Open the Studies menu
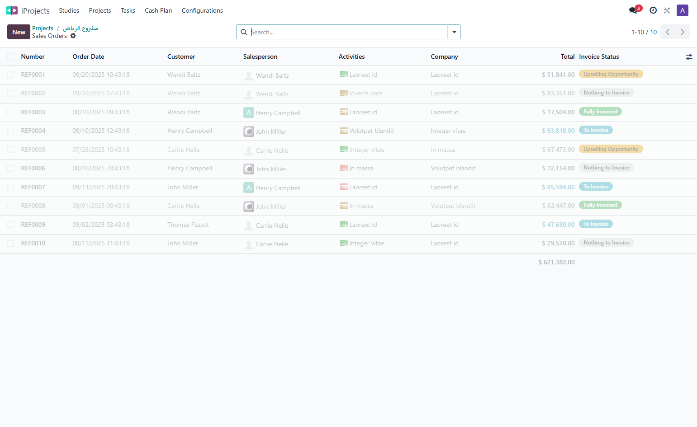This screenshot has width=697, height=427. 69,10
